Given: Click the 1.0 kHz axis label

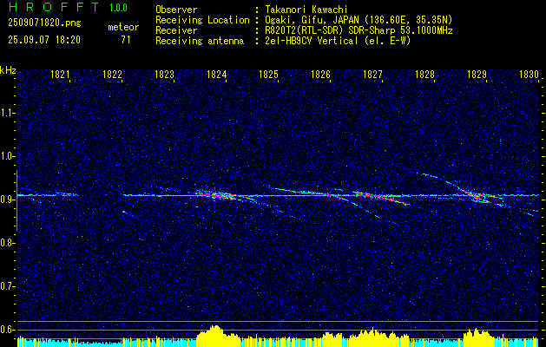Looking at the screenshot, I should 7,156.
